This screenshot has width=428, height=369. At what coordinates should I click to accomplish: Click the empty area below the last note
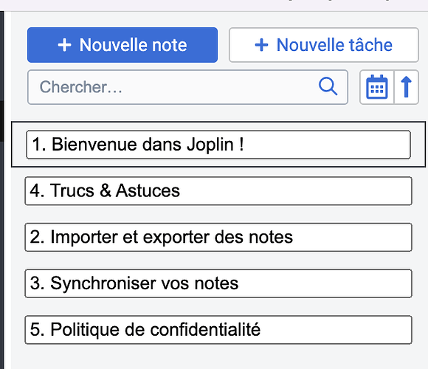218,357
